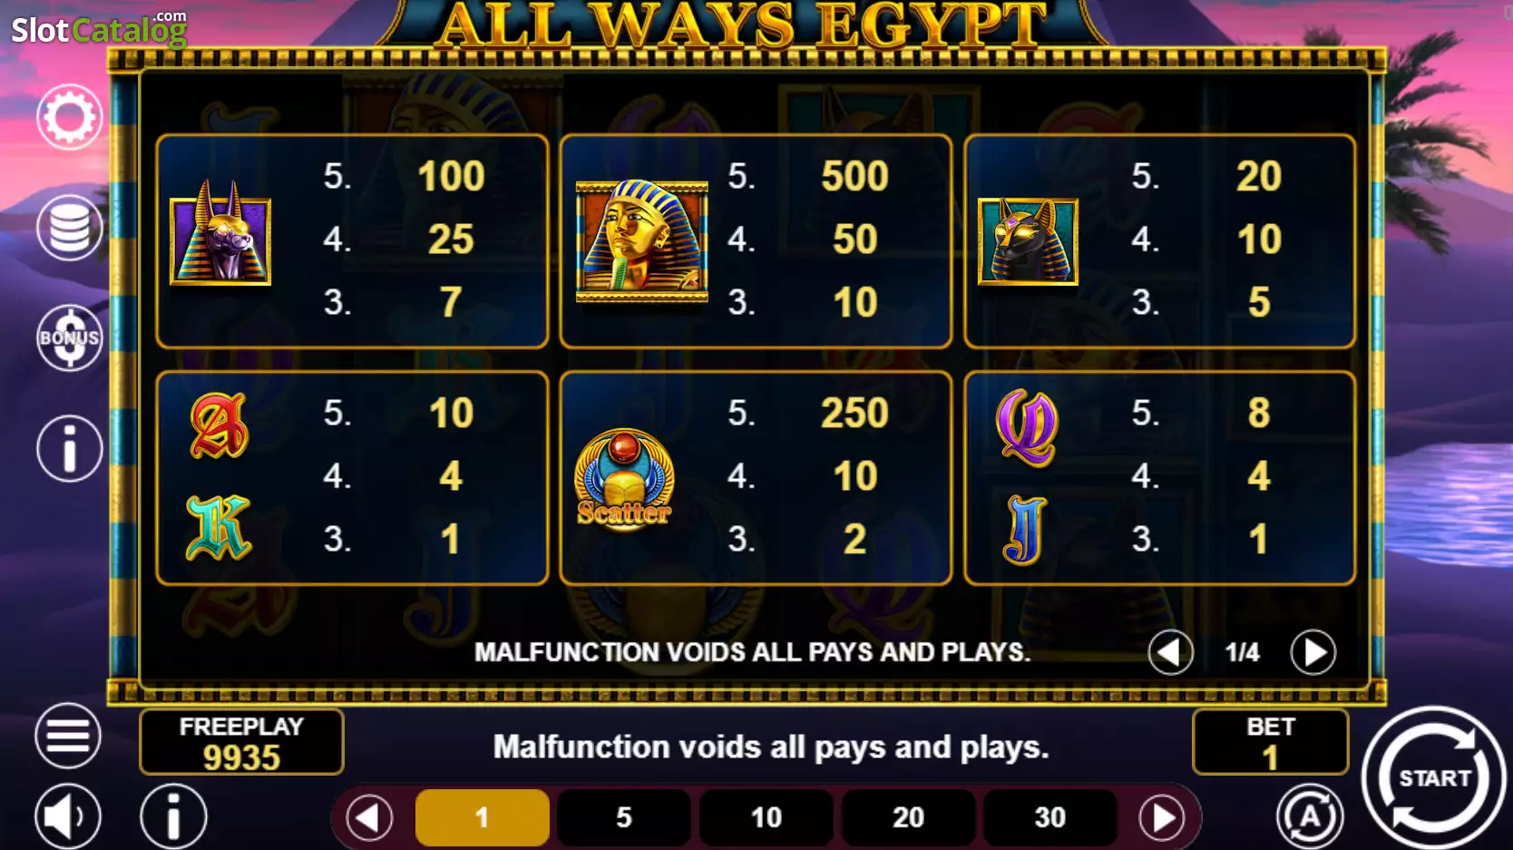Open the hamburger menu icon
The image size is (1513, 850).
click(68, 736)
